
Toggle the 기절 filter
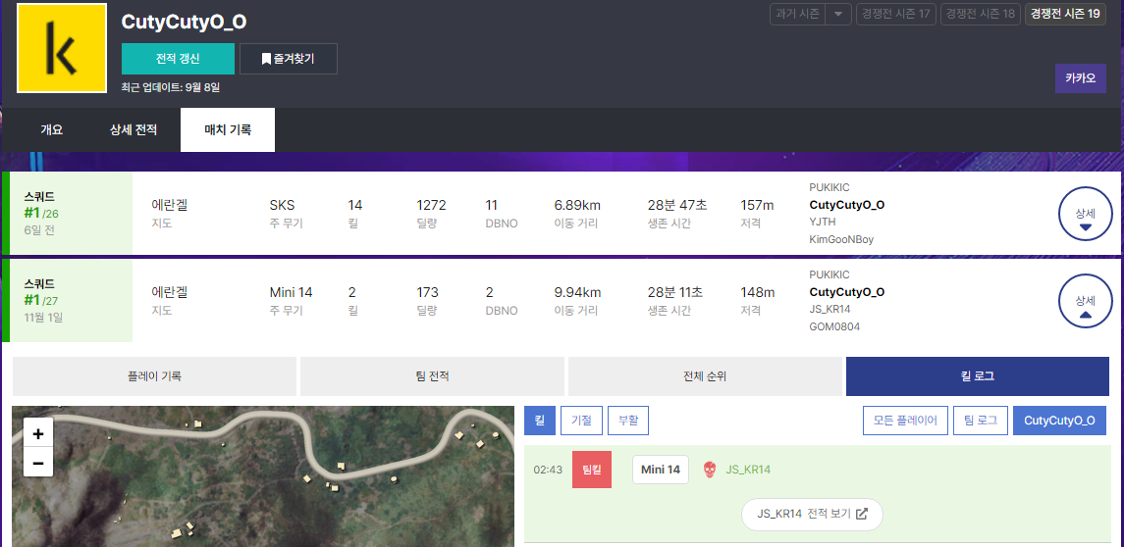[x=580, y=421]
